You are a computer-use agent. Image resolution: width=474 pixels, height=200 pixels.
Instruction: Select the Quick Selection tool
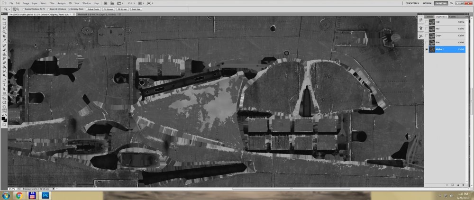(x=5, y=32)
